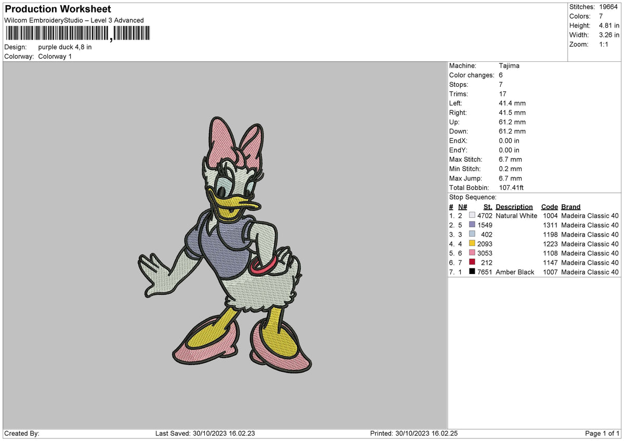624x441 pixels.
Task: Click the Color changes value 6
Action: [501, 75]
